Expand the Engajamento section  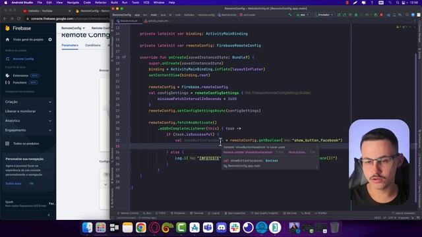pos(28,130)
